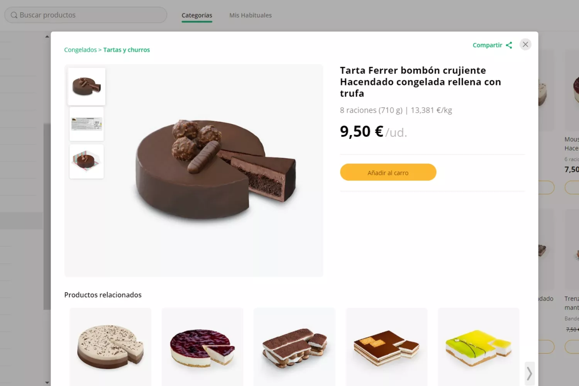Open the Congelados breadcrumb link

click(80, 50)
